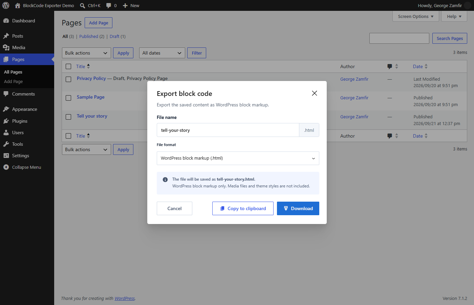Expand Screen Options panel
This screenshot has width=474, height=305.
coord(416,16)
